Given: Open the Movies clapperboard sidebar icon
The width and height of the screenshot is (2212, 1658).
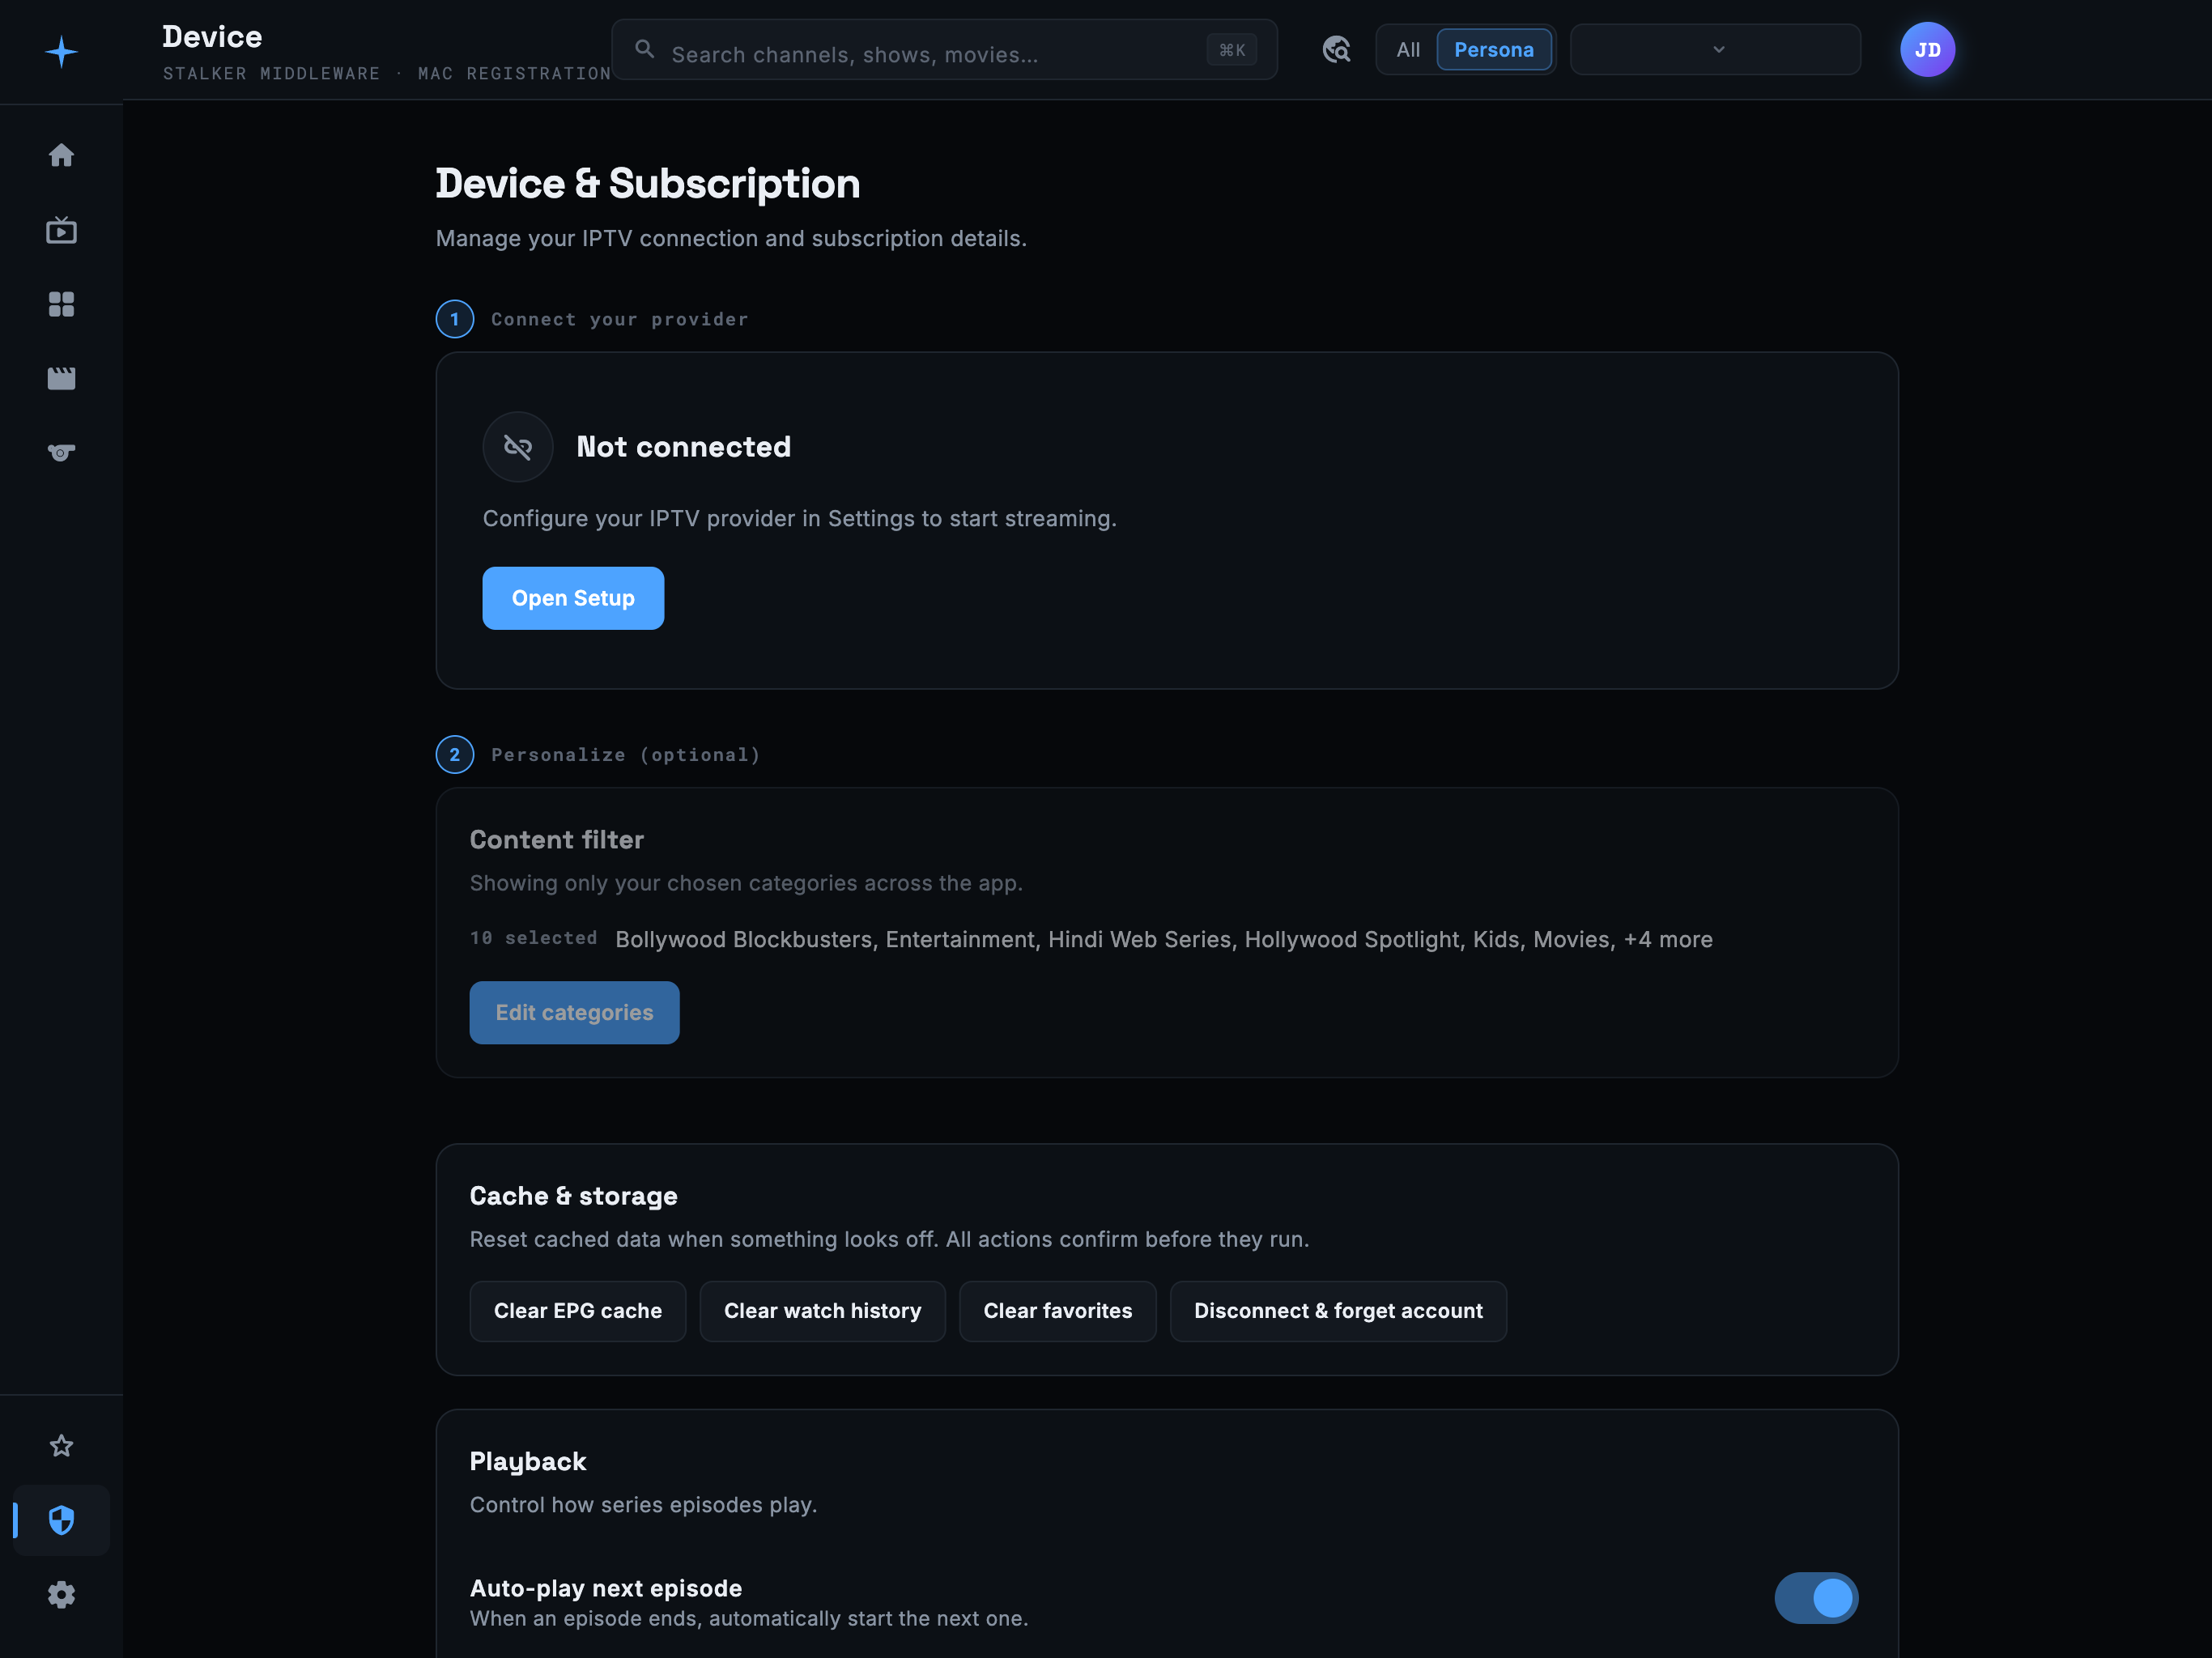Looking at the screenshot, I should pos(61,378).
